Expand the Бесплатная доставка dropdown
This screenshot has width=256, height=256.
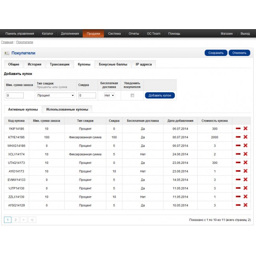(109, 95)
